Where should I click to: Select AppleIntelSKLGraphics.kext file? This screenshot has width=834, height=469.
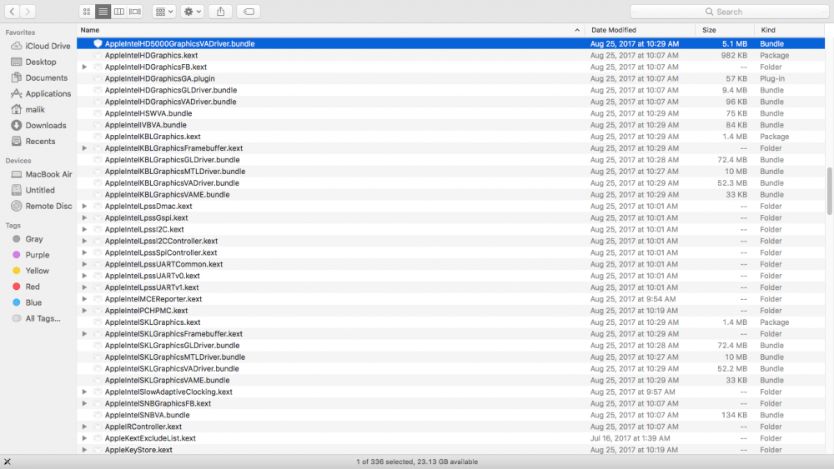coord(153,322)
